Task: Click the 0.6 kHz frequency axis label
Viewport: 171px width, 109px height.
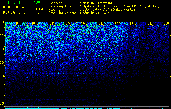Action: click(2, 104)
